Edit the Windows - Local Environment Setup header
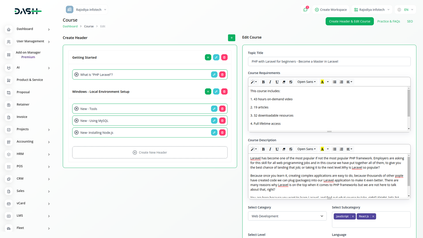Viewport: 423px width, 238px height. tap(216, 91)
